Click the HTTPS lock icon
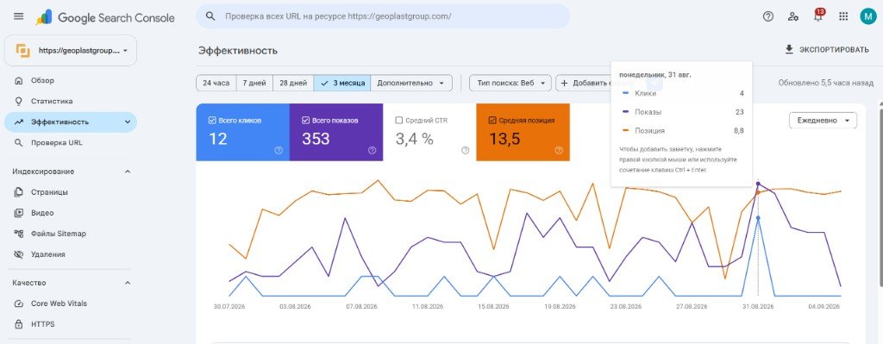The width and height of the screenshot is (883, 344). pos(19,324)
